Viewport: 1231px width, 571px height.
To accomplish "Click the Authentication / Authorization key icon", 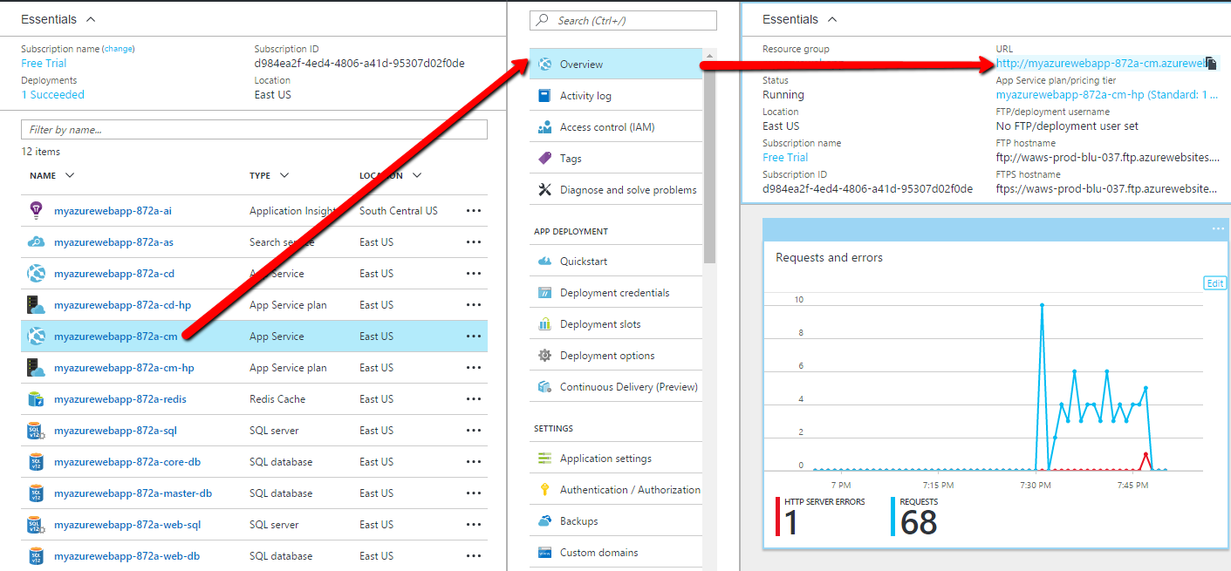I will (545, 490).
